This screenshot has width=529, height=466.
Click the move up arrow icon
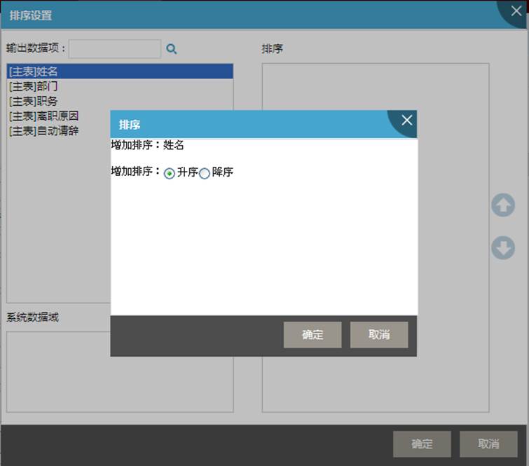502,205
